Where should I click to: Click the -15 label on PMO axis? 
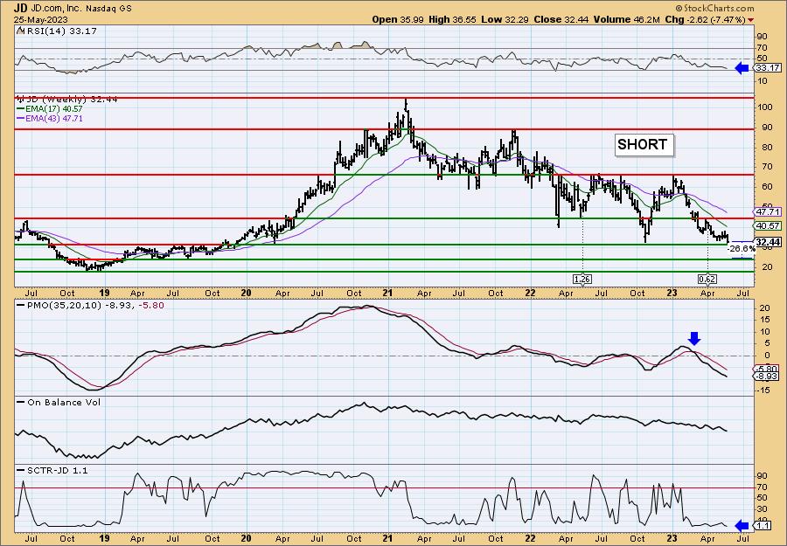[763, 391]
